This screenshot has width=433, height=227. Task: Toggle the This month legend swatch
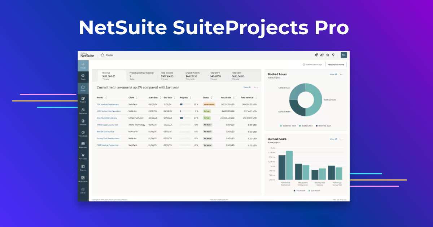click(x=295, y=191)
